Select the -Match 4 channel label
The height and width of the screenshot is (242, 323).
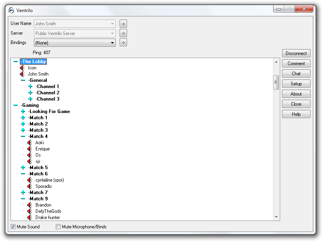(x=38, y=136)
